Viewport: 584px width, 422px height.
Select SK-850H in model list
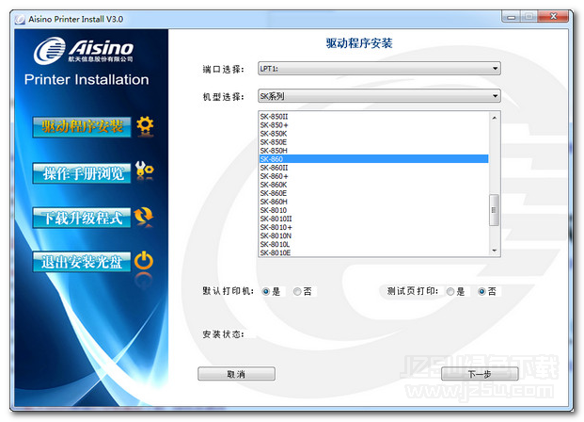click(373, 151)
